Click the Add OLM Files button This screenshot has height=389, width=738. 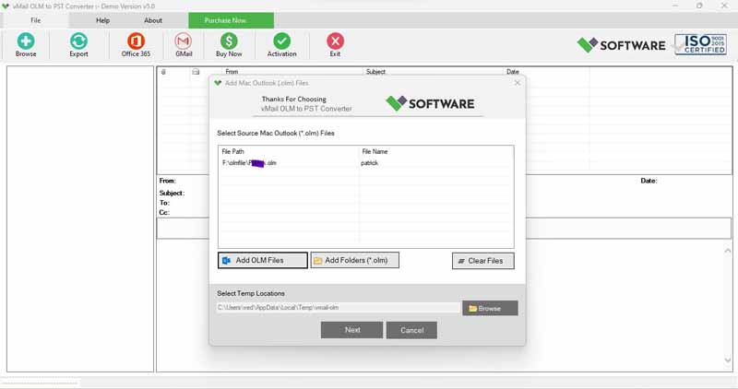coord(263,260)
